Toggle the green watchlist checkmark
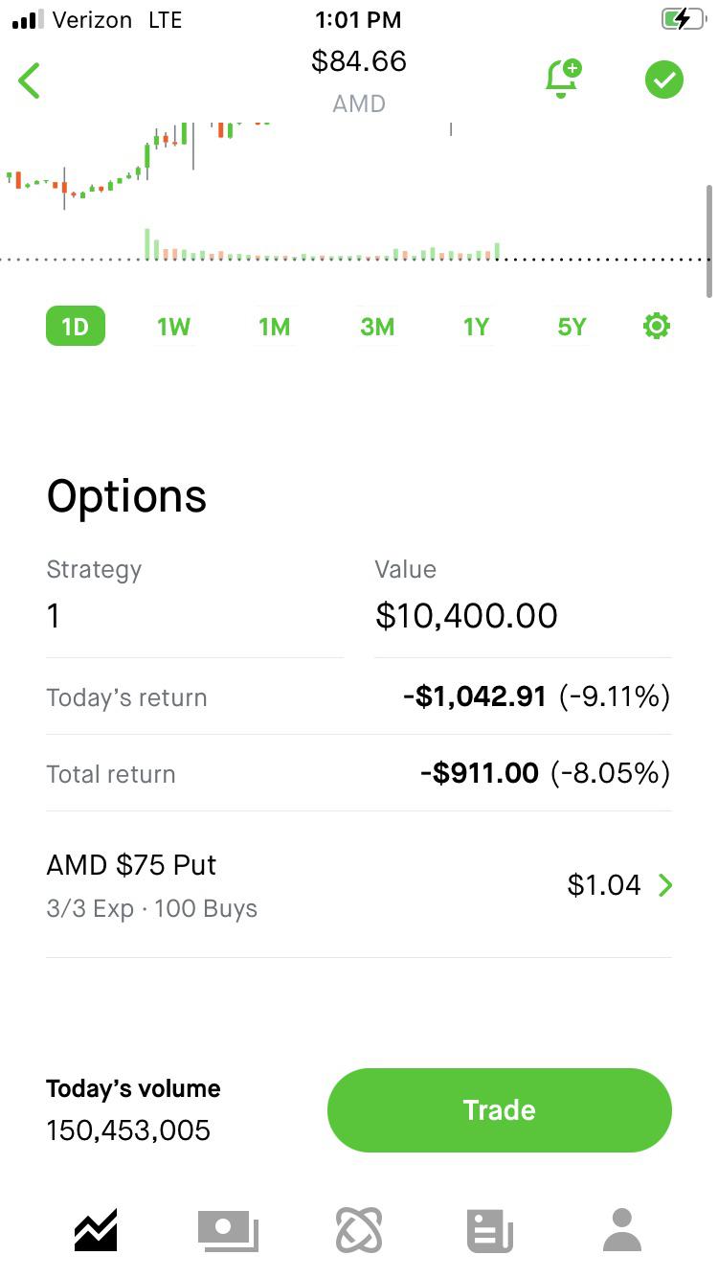 click(663, 80)
